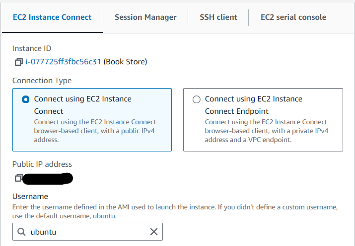Click the magnifier icon in username field

click(21, 232)
